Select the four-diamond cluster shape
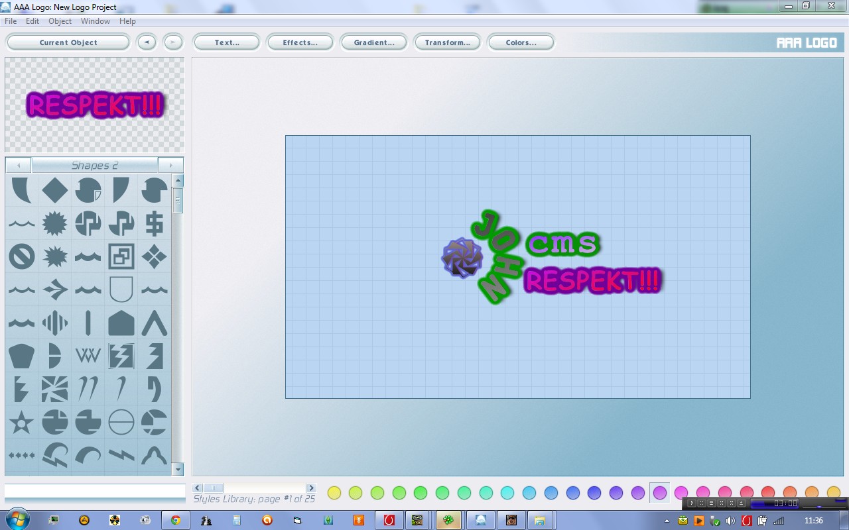Screen dimensions: 849x530 (x=154, y=256)
